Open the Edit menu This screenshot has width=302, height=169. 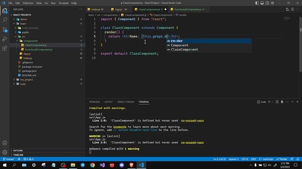(x=17, y=3)
